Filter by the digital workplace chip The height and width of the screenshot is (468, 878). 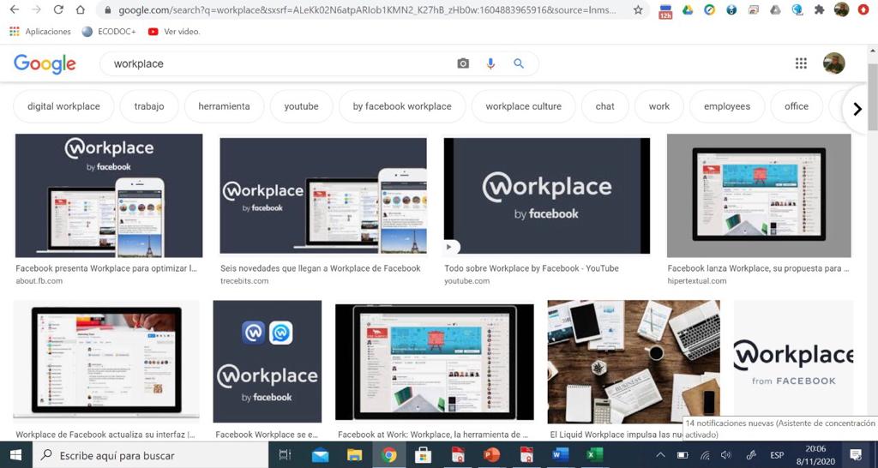(63, 106)
